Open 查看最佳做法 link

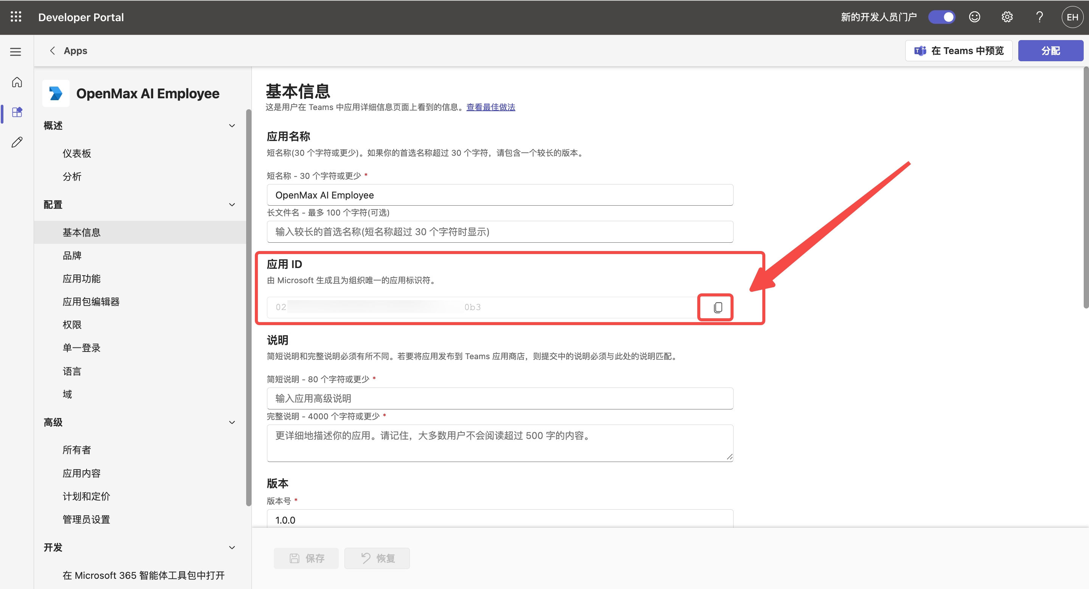(x=490, y=107)
